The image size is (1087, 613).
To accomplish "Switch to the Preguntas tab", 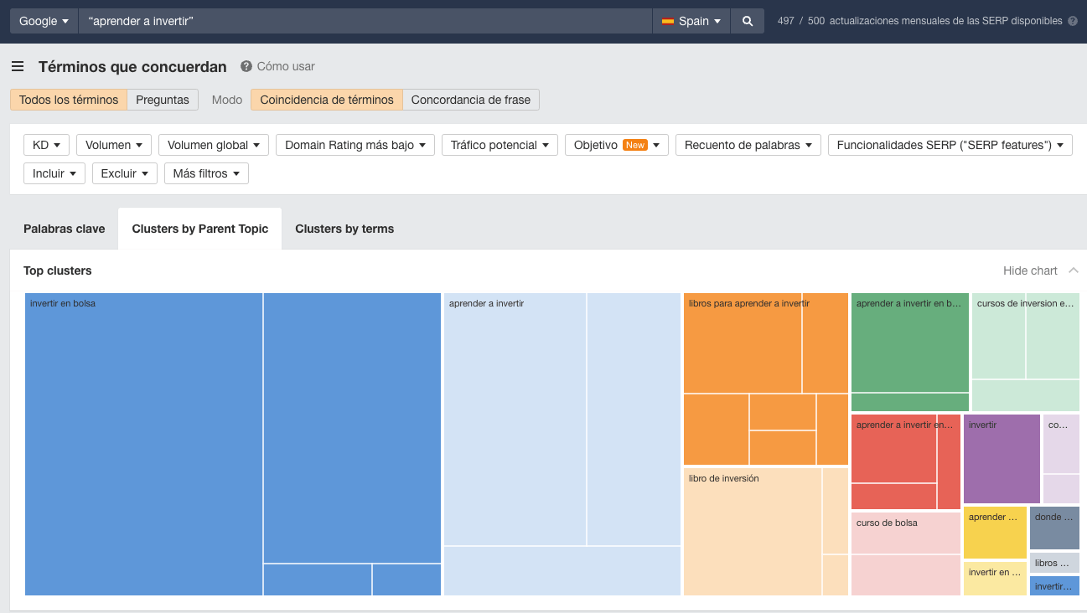I will [163, 99].
